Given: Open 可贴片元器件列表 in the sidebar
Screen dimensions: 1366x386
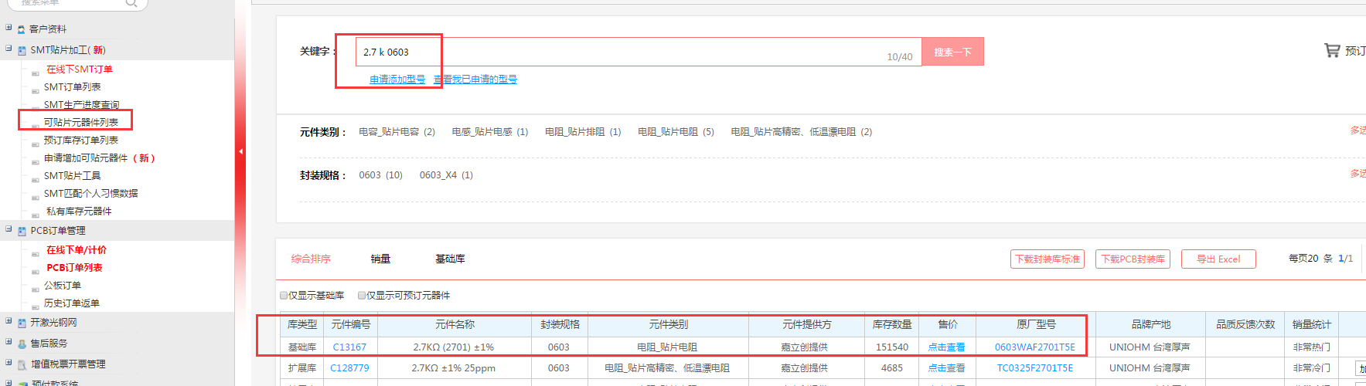Looking at the screenshot, I should coord(81,123).
